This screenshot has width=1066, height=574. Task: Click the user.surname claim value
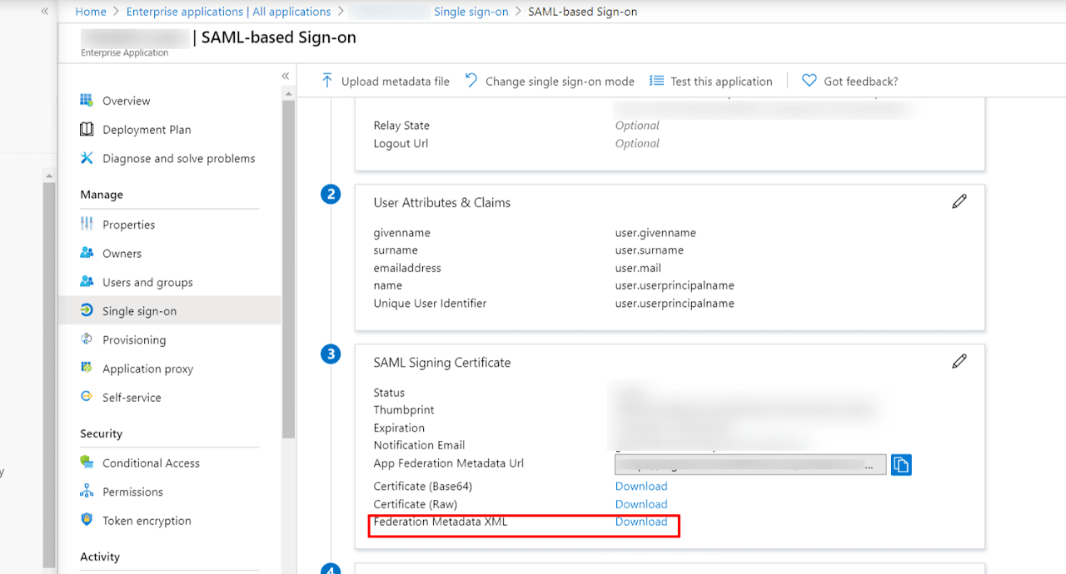point(650,250)
